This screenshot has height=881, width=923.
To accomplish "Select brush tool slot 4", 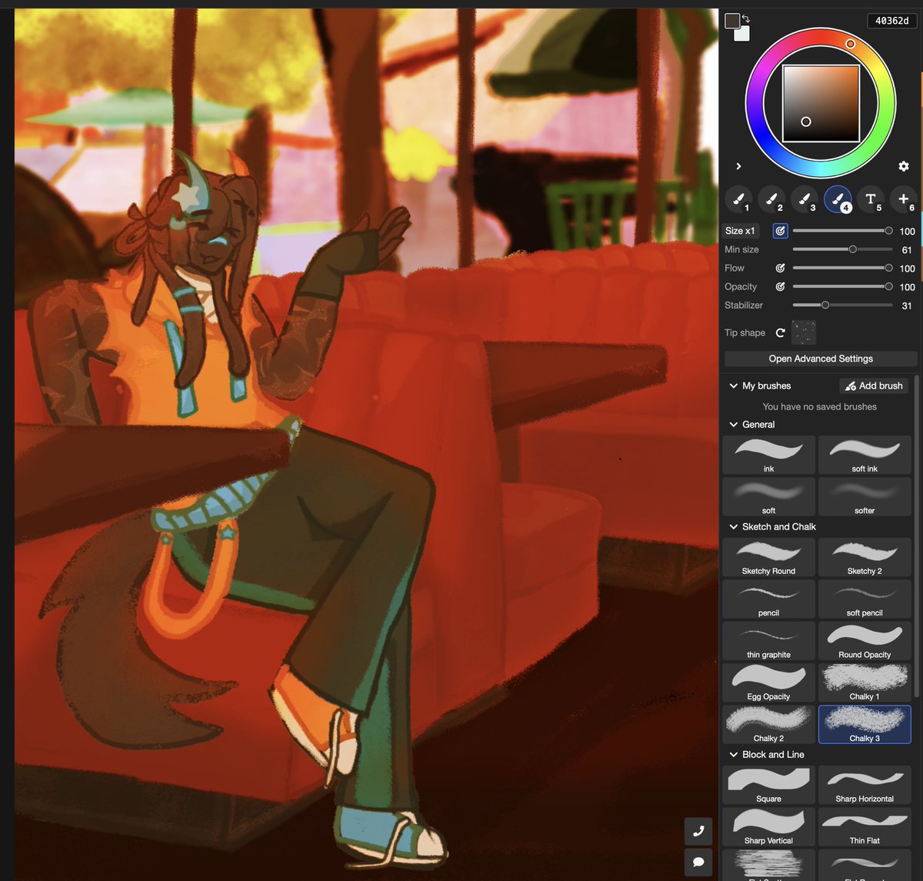I will pyautogui.click(x=838, y=200).
